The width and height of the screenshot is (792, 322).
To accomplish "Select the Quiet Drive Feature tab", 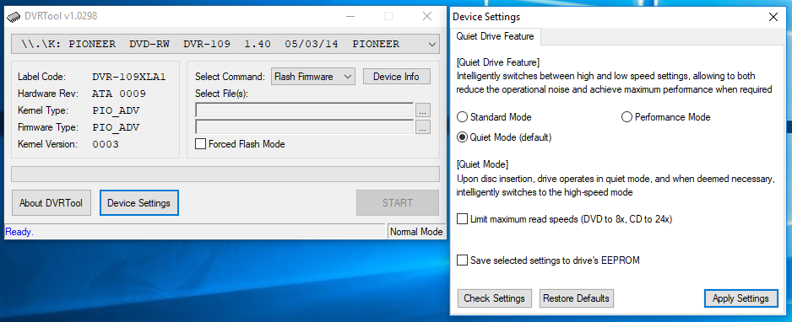I will [x=495, y=36].
